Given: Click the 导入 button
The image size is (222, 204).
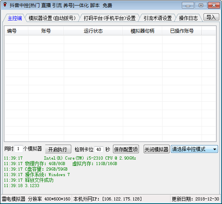Looking at the screenshot, I should tap(211, 17).
